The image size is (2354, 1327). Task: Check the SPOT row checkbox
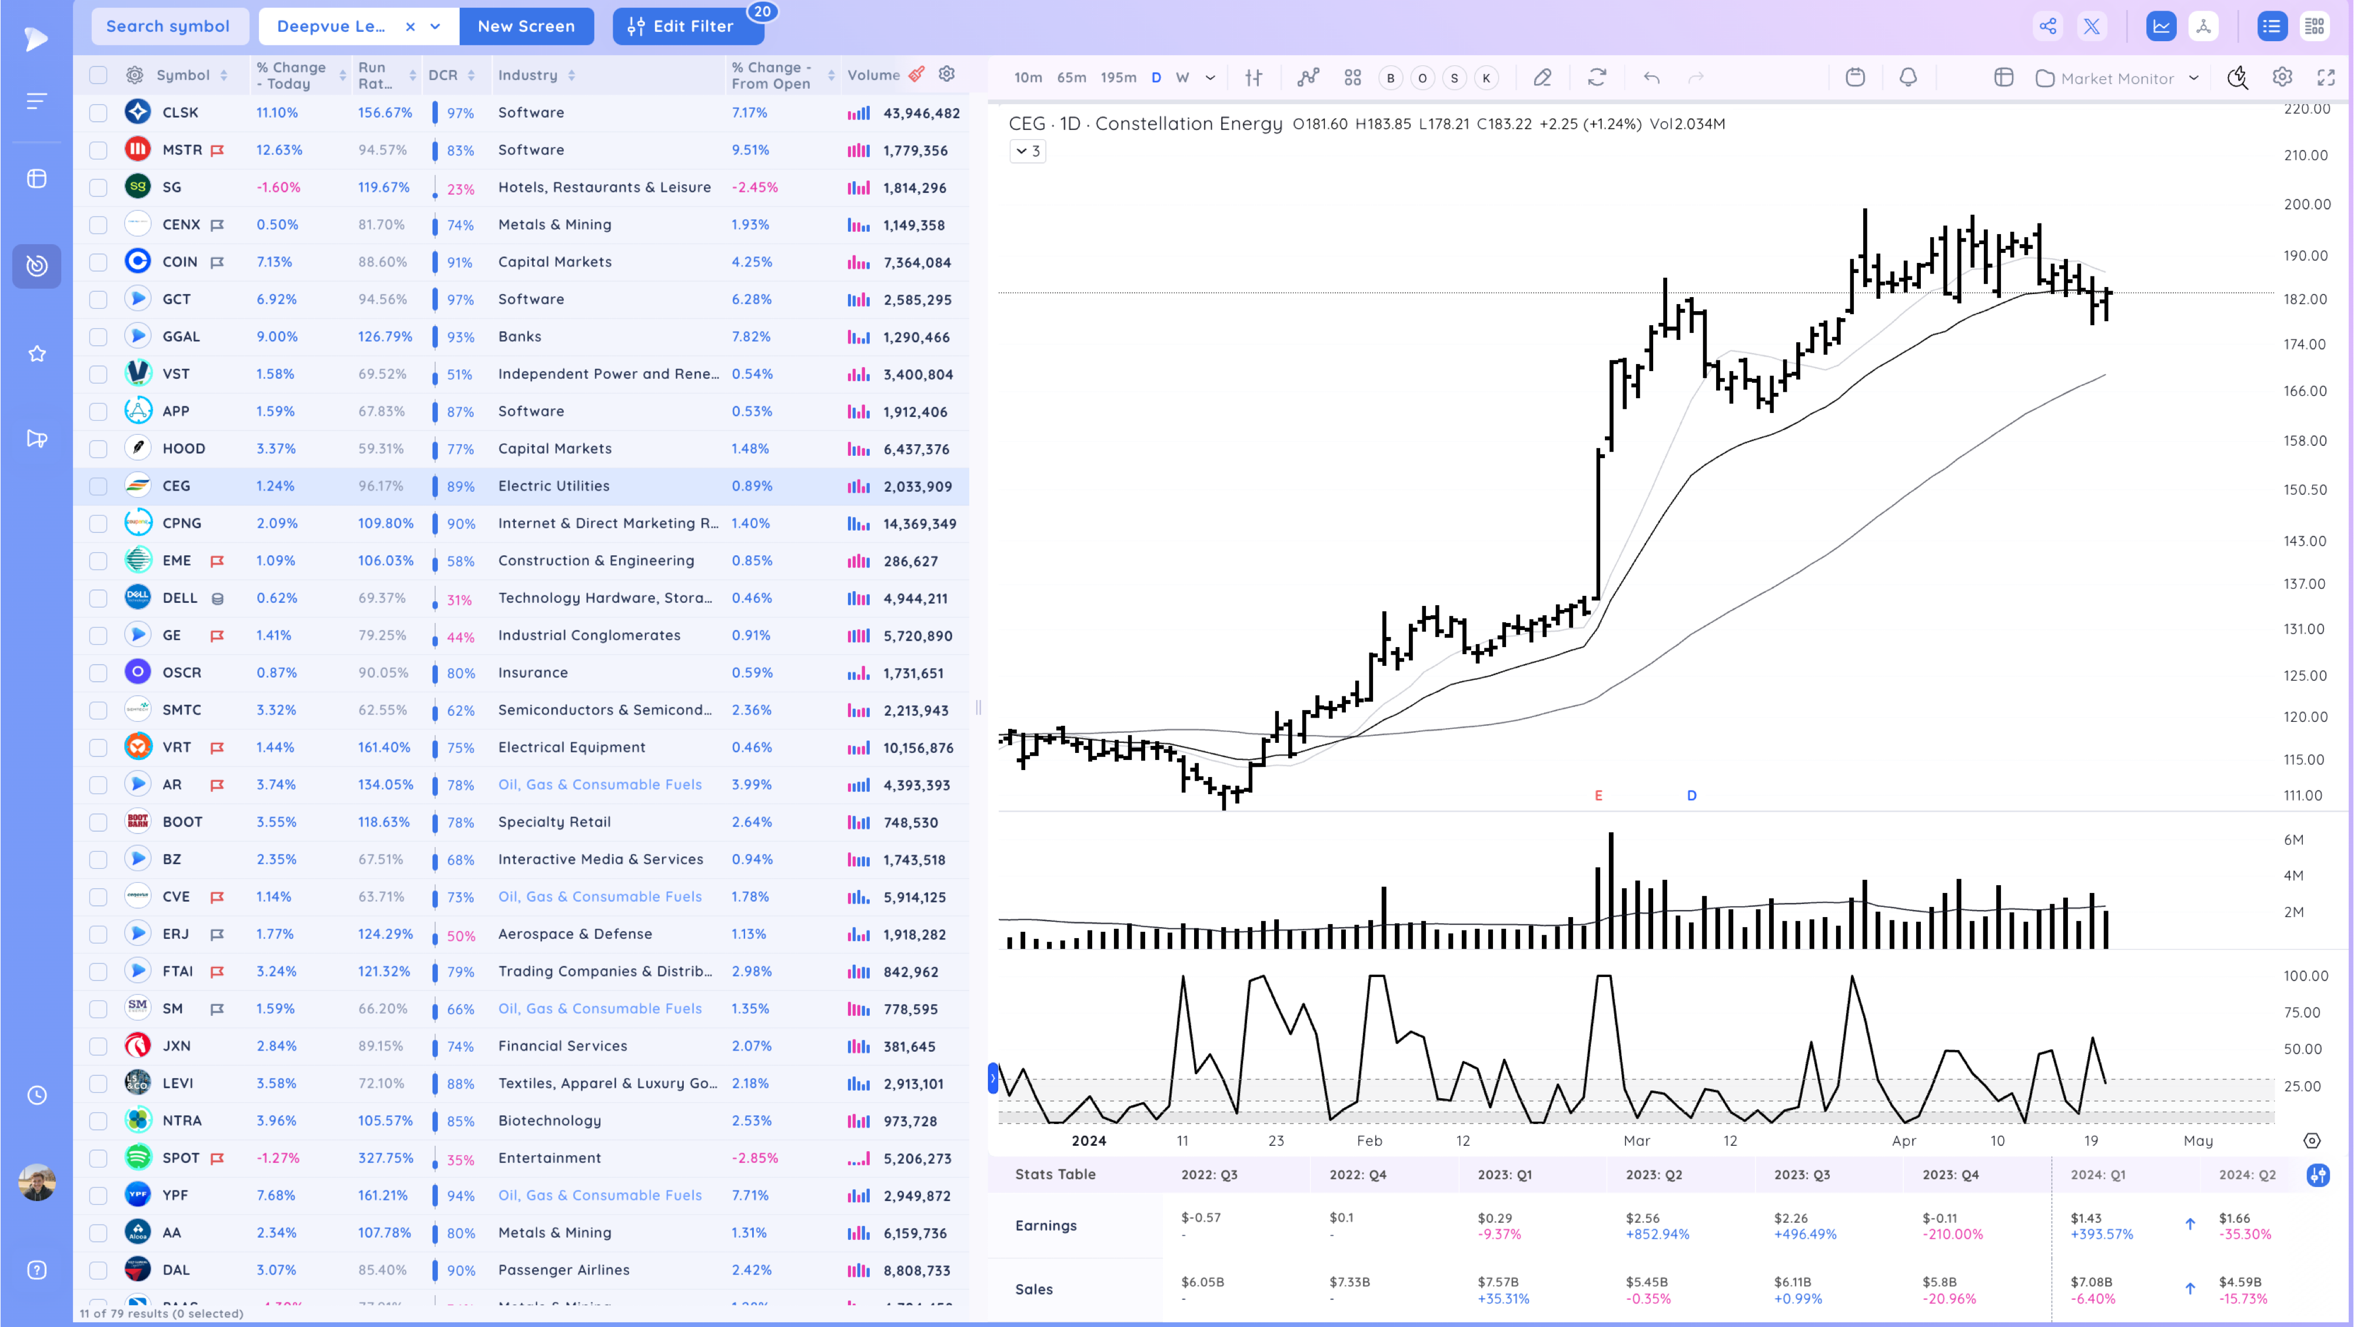pyautogui.click(x=99, y=1158)
